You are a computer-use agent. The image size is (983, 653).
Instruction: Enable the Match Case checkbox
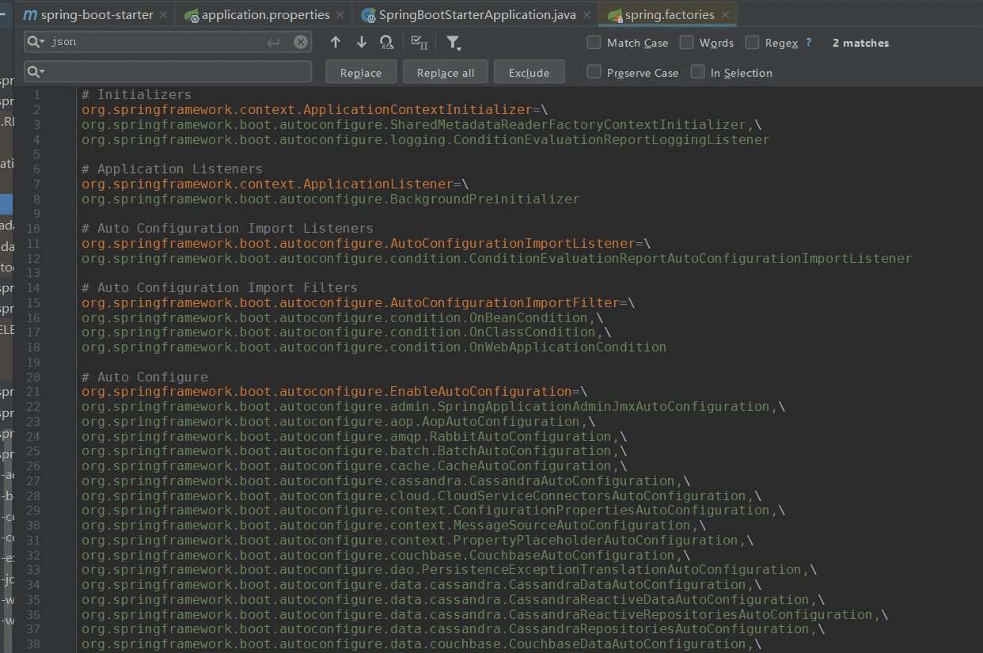(594, 43)
